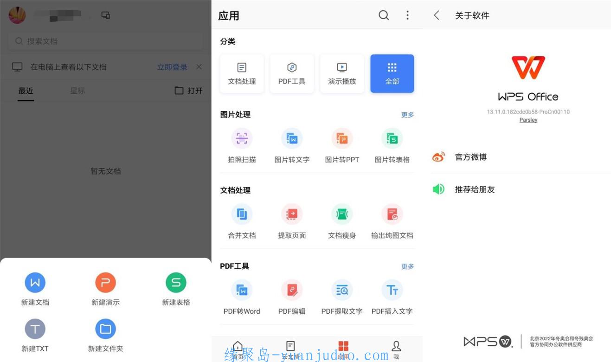This screenshot has height=362, width=611.
Task: Tap the New Document (新建文档) icon
Action: tap(35, 283)
